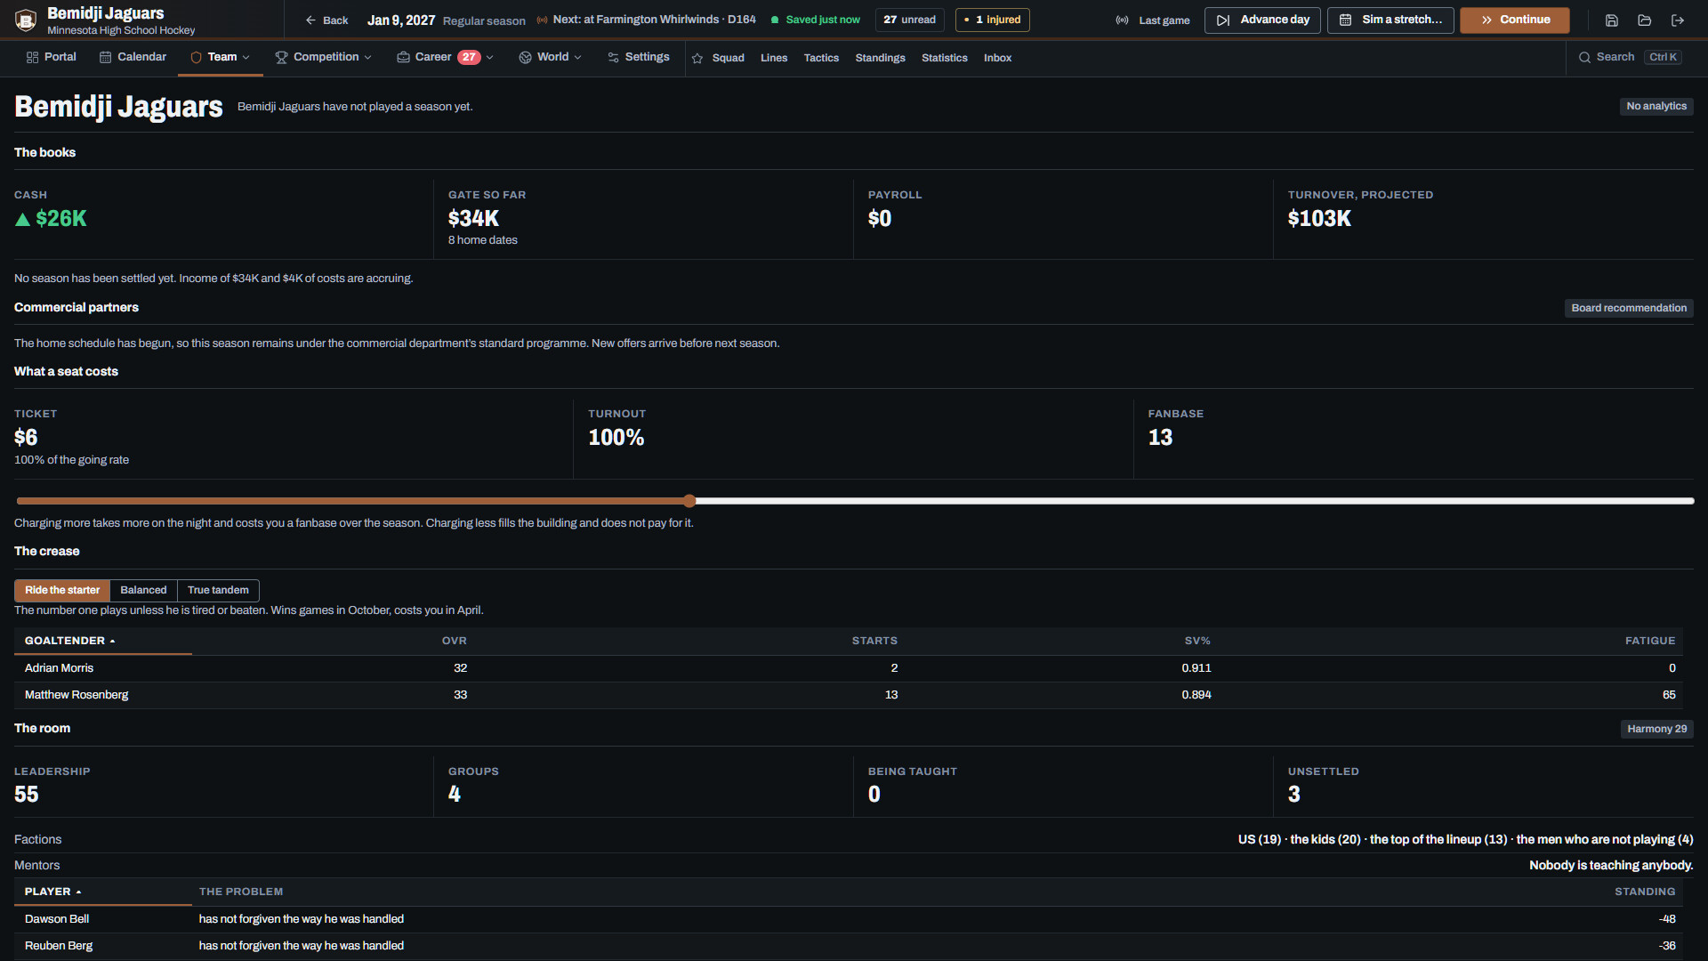Switch to the Standings tab
Viewport: 1708px width, 961px height.
[x=880, y=58]
